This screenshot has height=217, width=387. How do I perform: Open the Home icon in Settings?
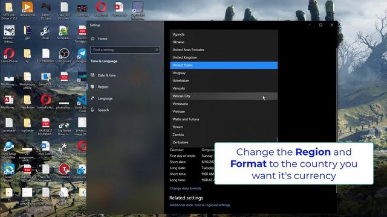tap(93, 39)
